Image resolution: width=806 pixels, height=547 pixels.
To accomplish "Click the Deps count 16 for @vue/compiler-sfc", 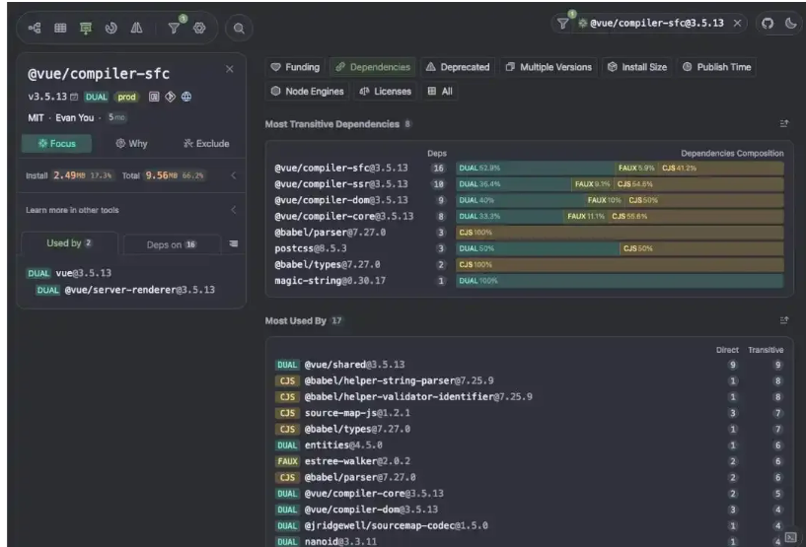I will coord(438,169).
